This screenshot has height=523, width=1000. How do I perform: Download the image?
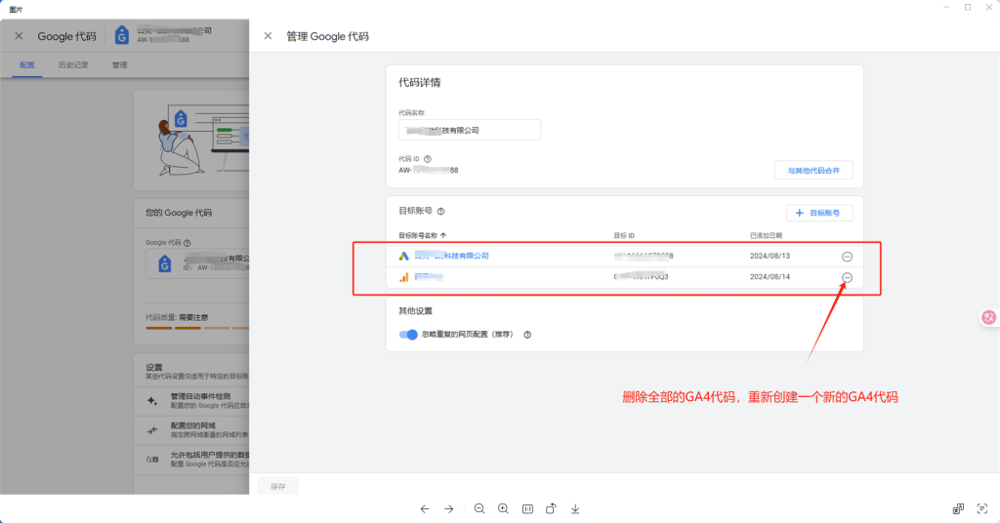pyautogui.click(x=575, y=509)
